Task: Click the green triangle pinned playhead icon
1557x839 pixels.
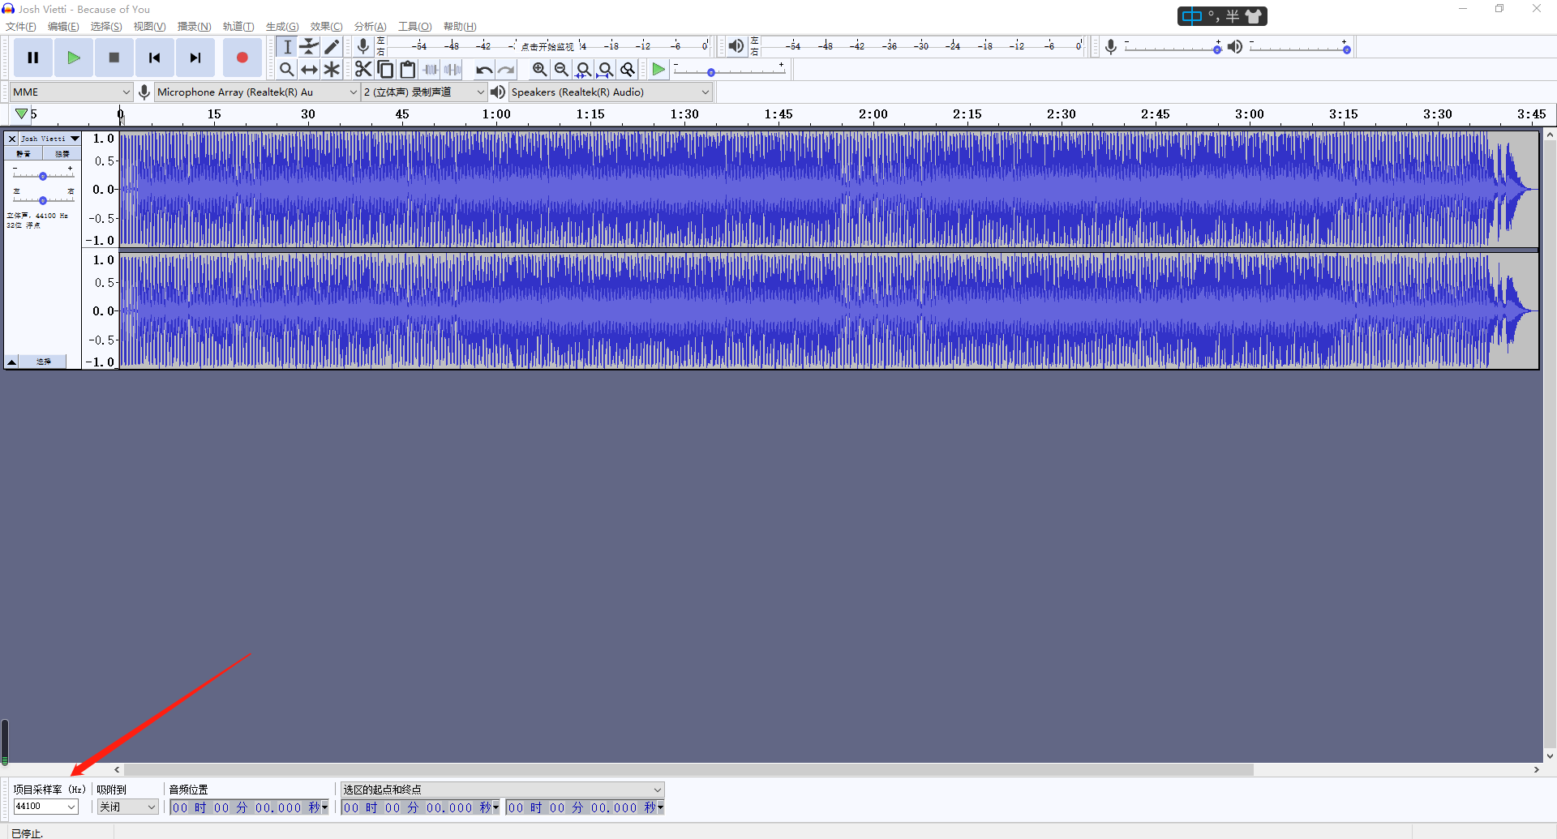Action: click(x=22, y=114)
